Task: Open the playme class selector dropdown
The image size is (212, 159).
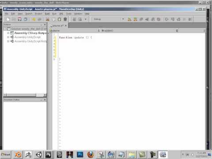Action: tap(75, 30)
